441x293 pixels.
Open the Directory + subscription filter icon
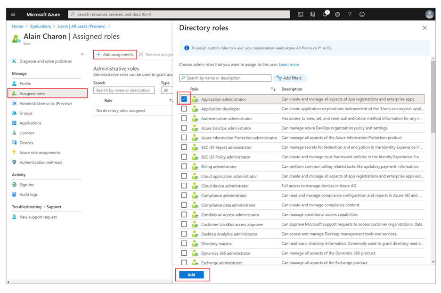(x=313, y=14)
